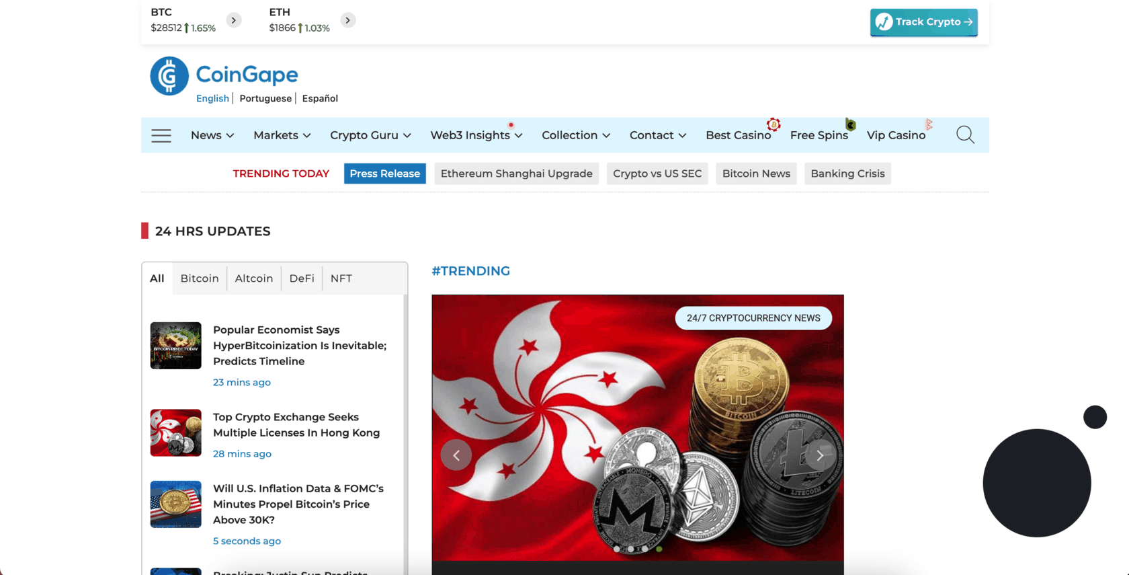Click the Track Crypto button
This screenshot has height=575, width=1129.
click(x=923, y=22)
